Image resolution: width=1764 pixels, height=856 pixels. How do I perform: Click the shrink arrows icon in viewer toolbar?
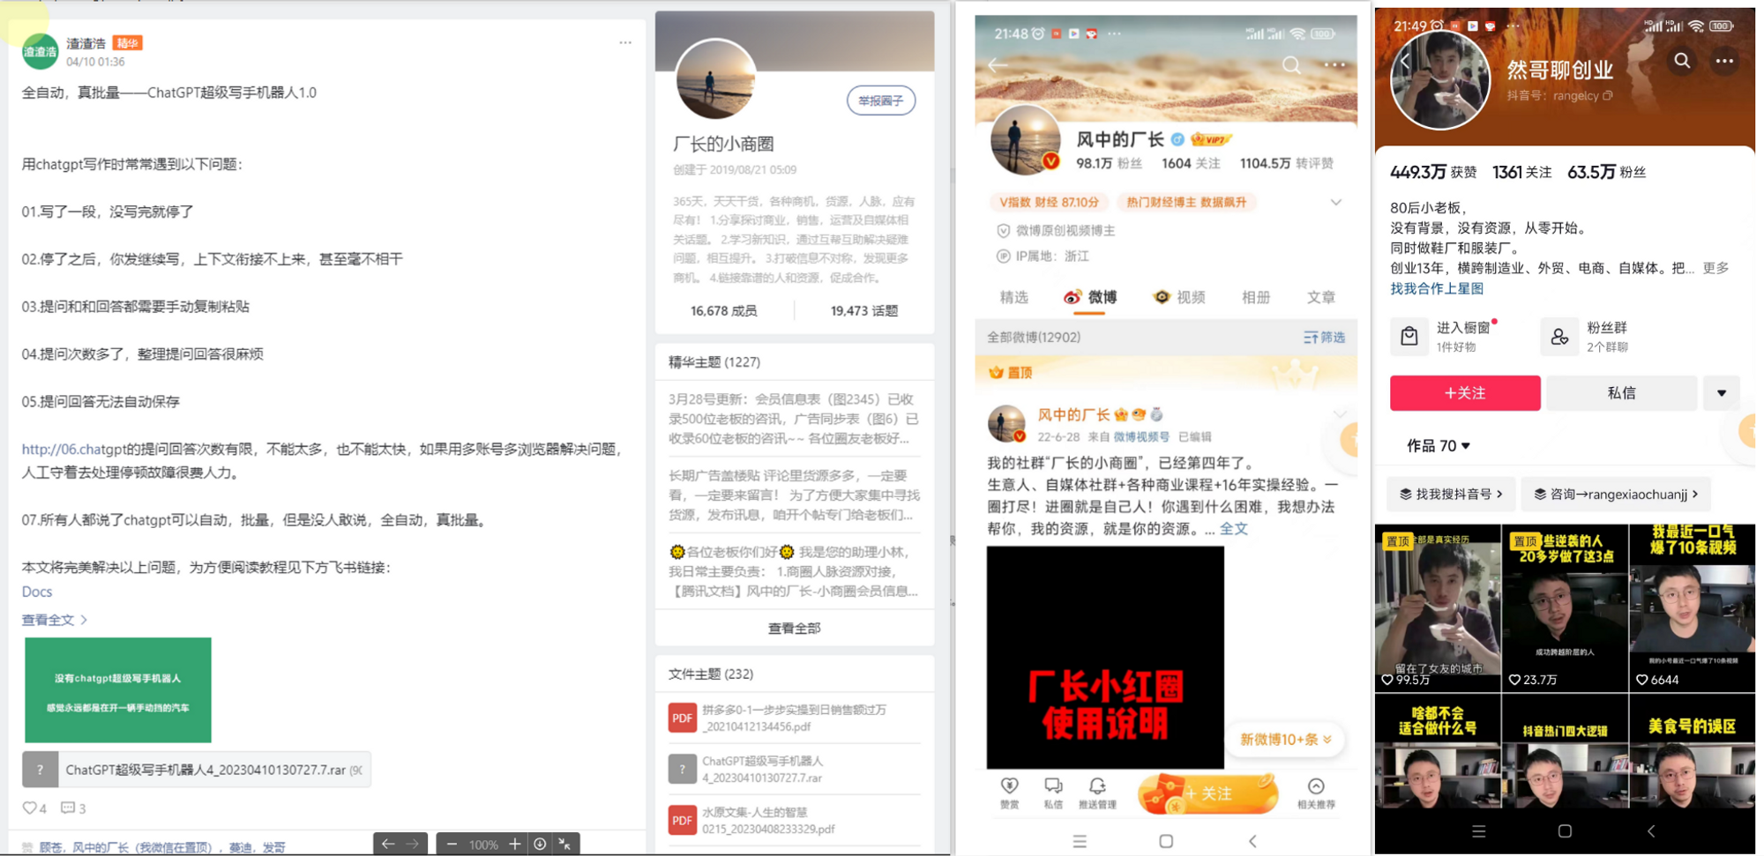pos(564,844)
